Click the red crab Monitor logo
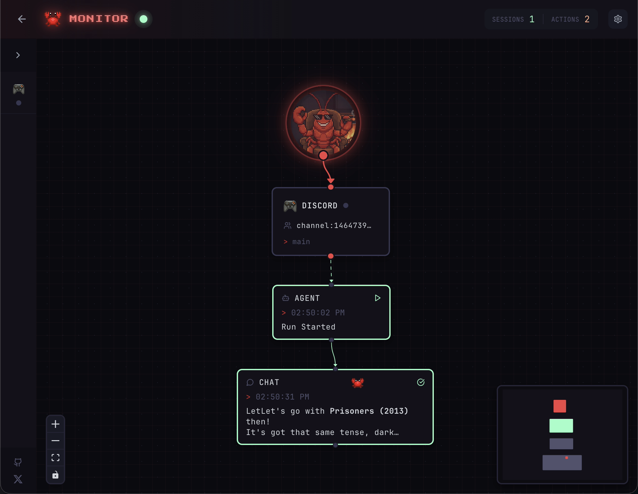The width and height of the screenshot is (638, 494). click(x=53, y=19)
